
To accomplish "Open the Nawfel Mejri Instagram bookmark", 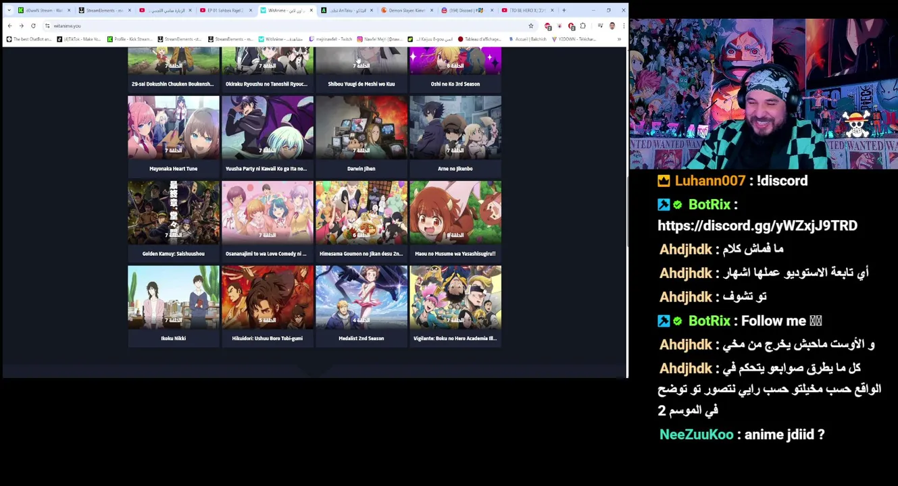I will [380, 39].
